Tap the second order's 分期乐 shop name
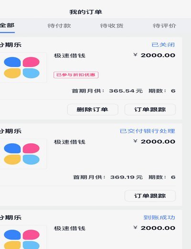This screenshot has height=249, width=191. pyautogui.click(x=11, y=131)
